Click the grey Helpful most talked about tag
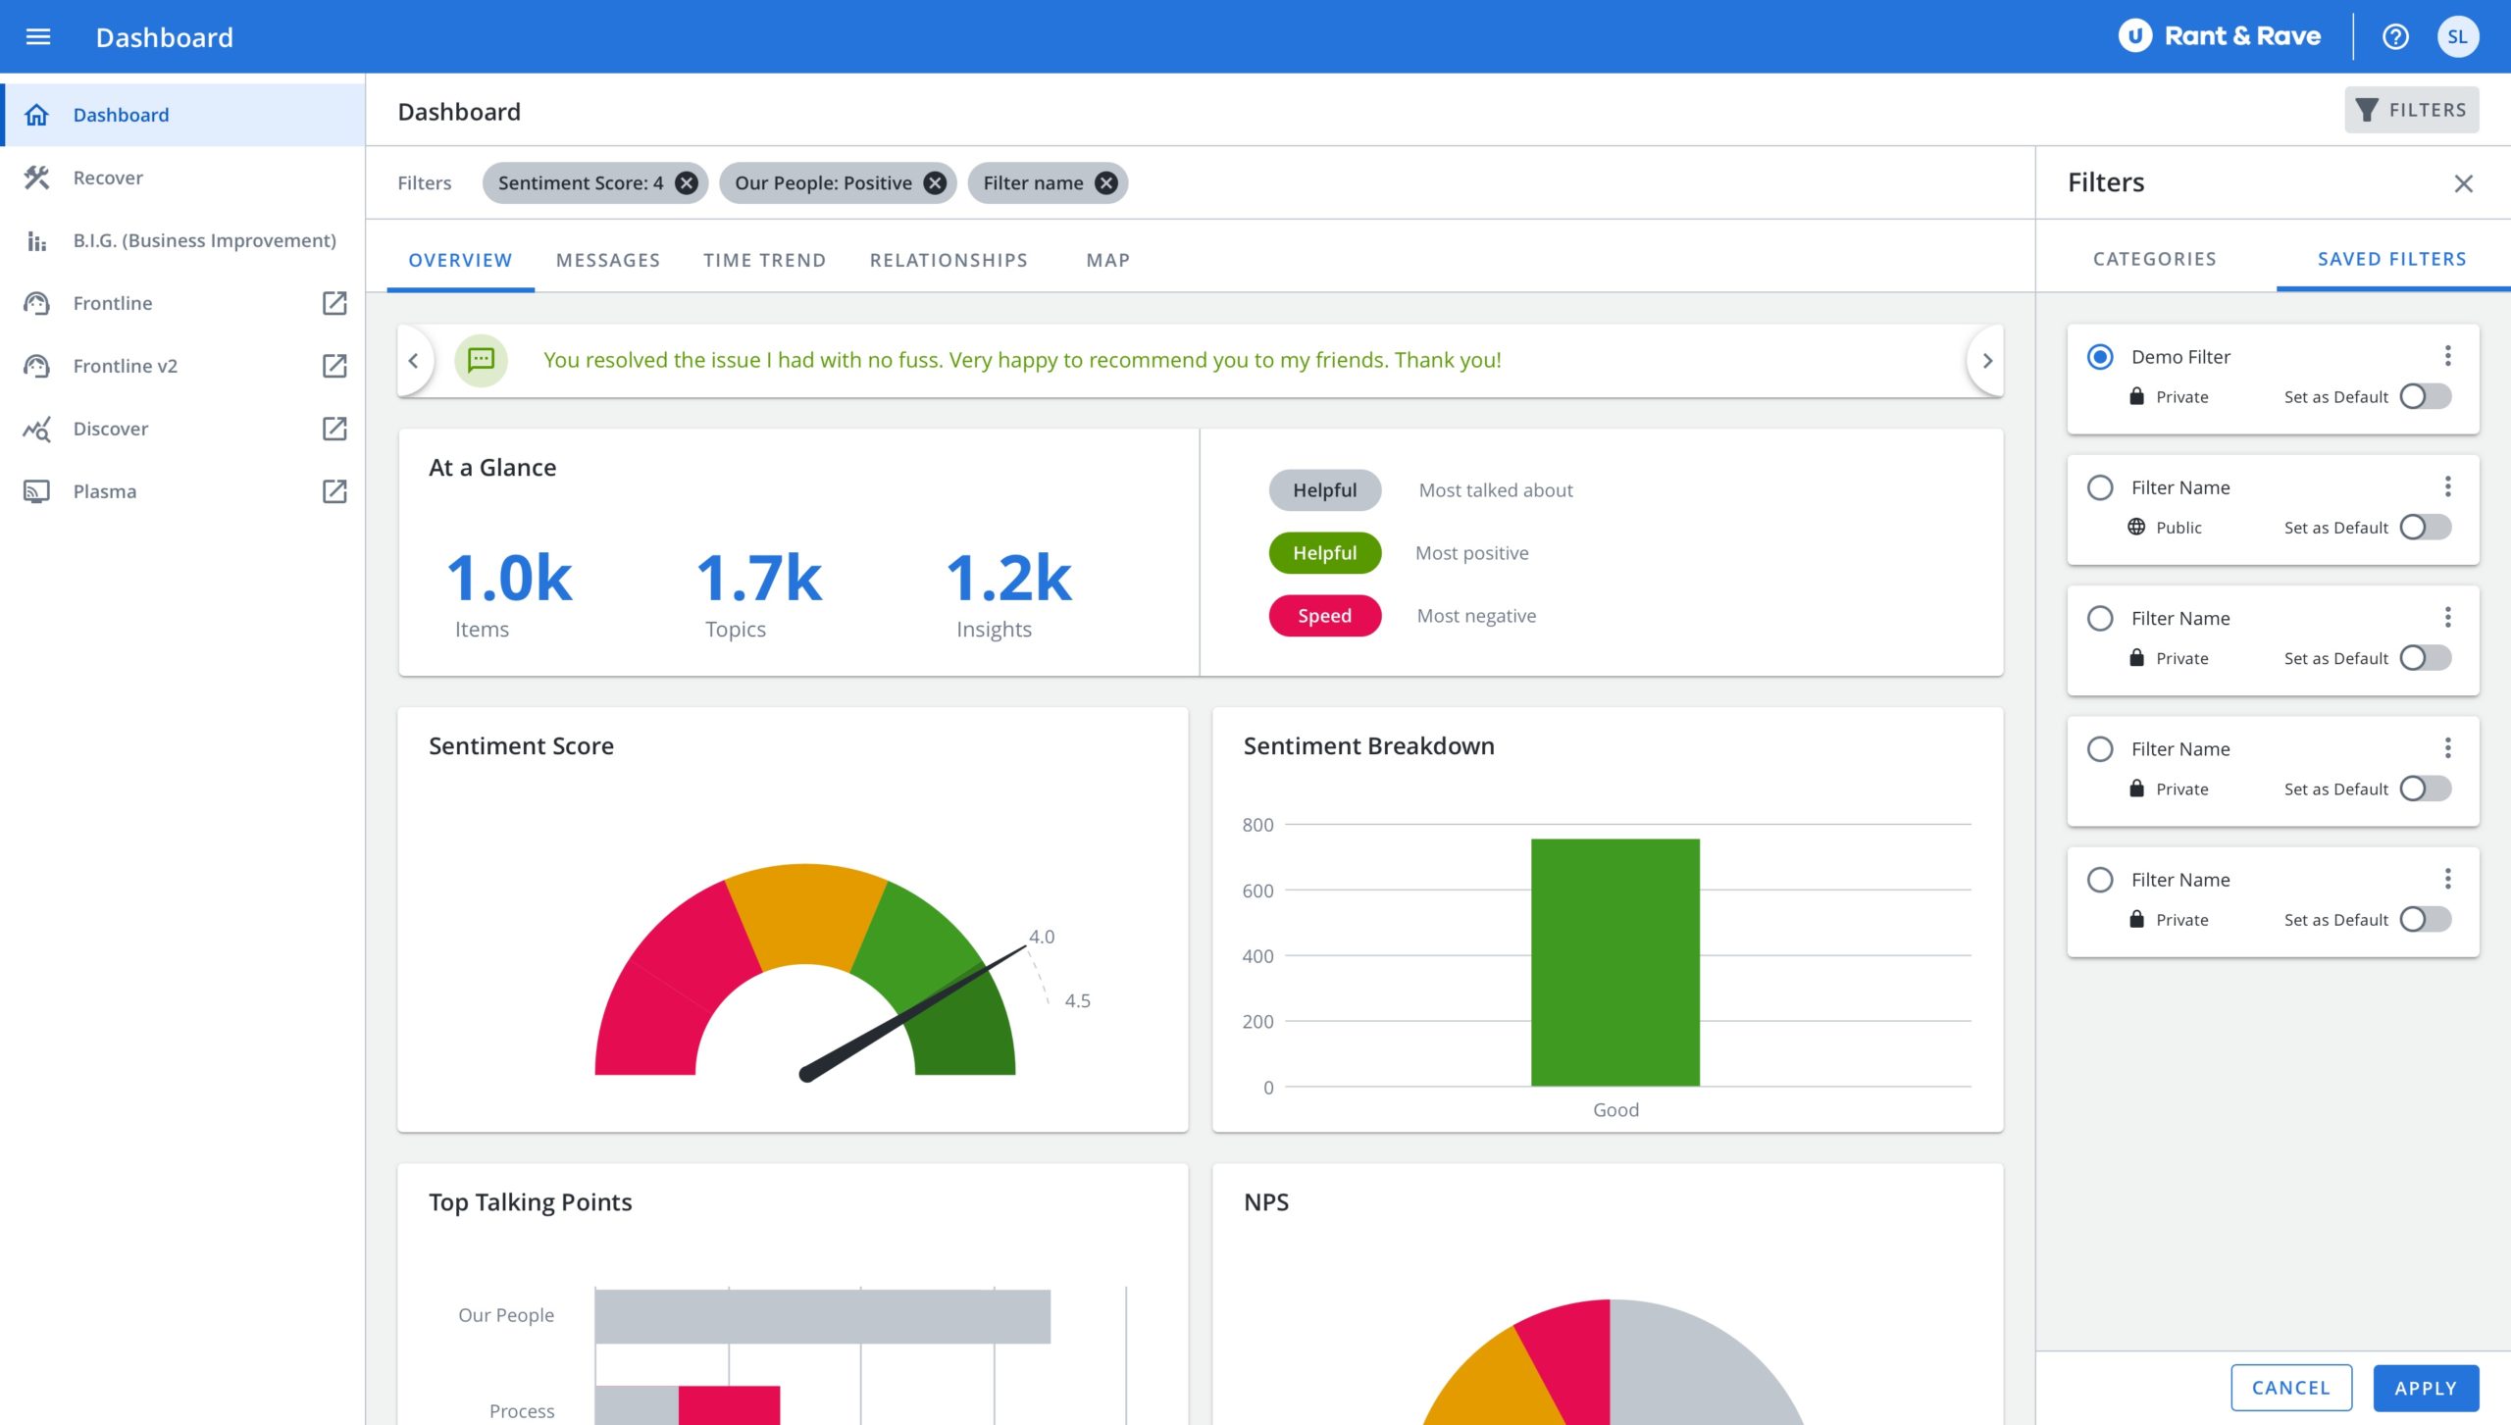The image size is (2511, 1425). point(1325,490)
